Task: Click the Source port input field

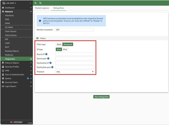Action: tap(75, 58)
